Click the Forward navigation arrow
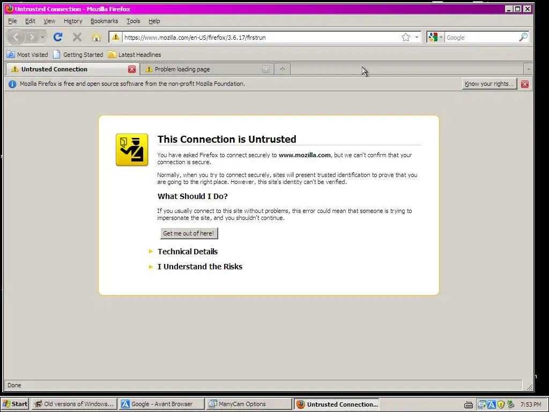The width and height of the screenshot is (549, 412). 32,37
